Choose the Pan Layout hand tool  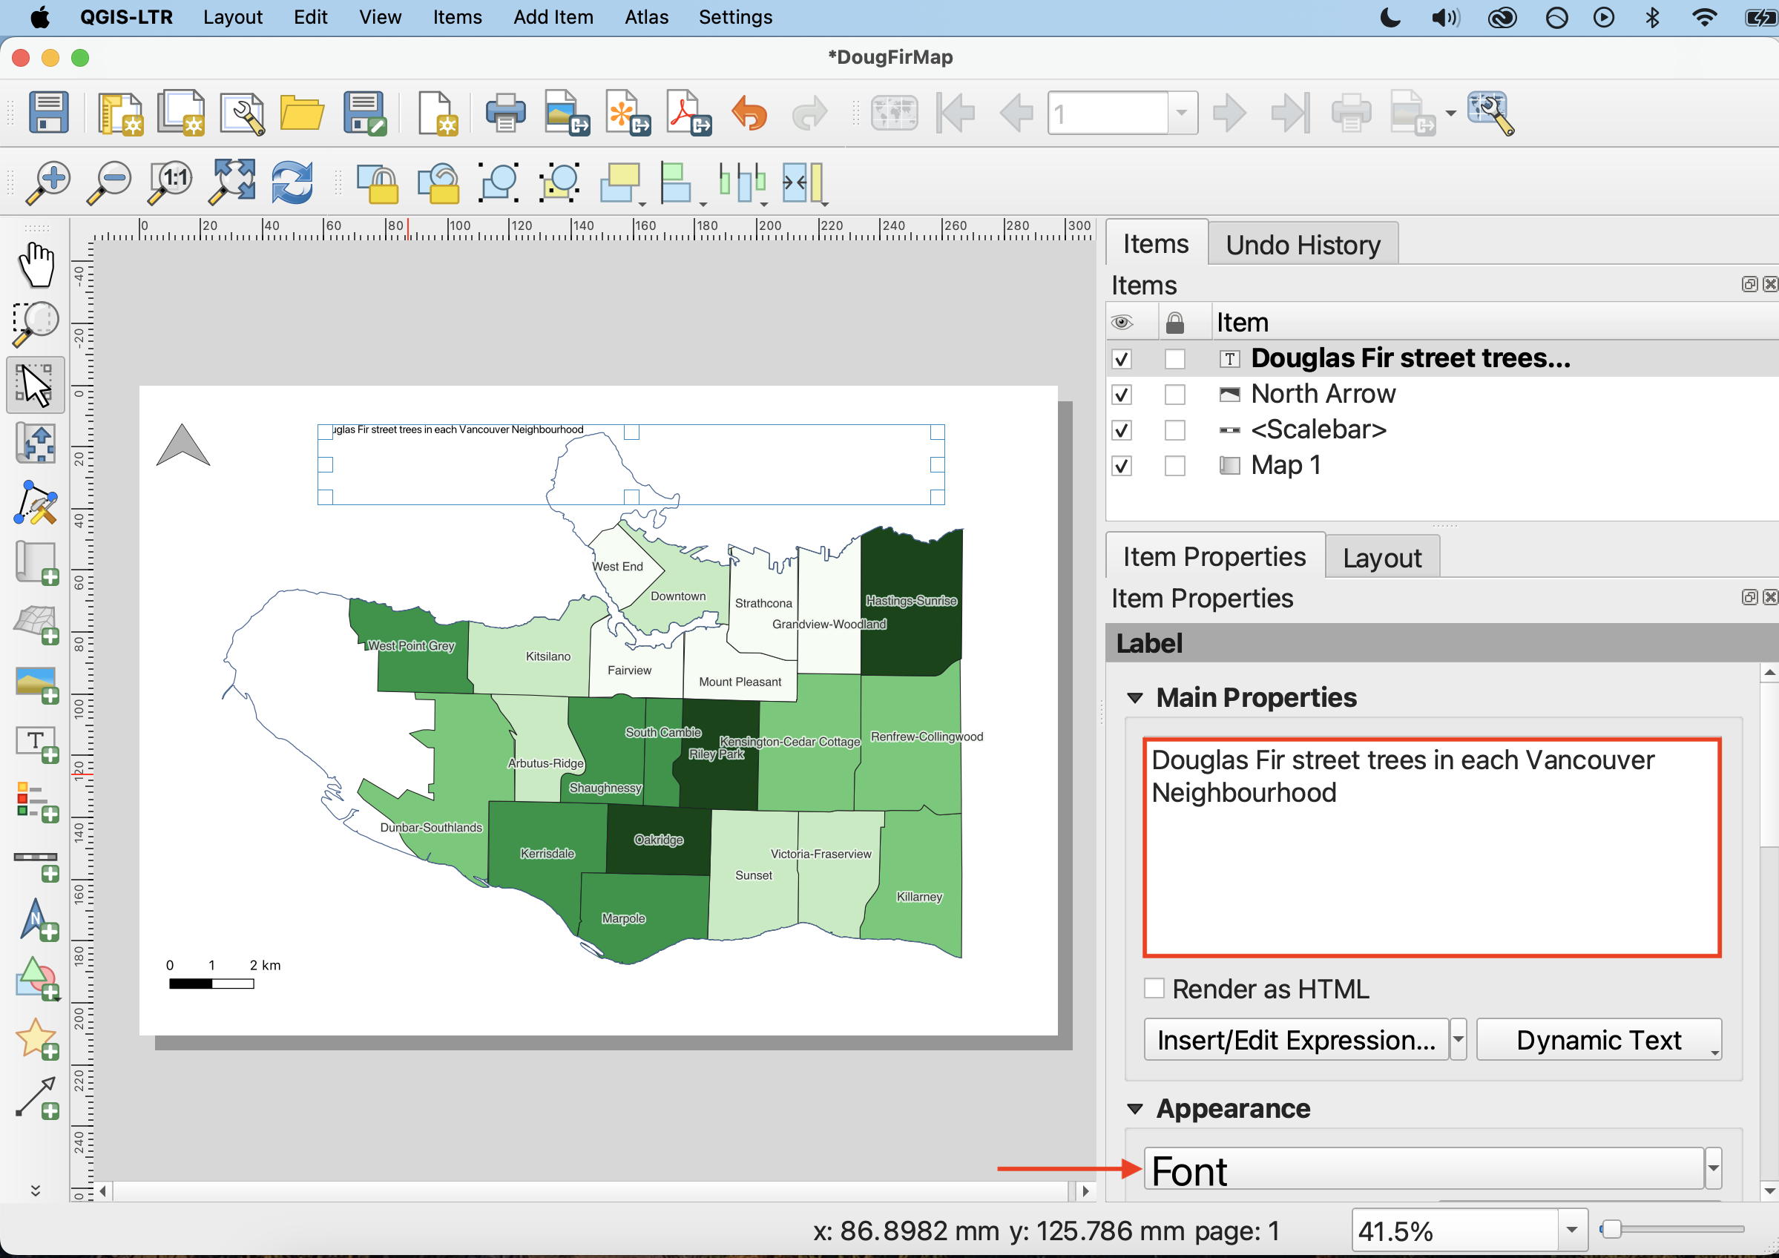(x=36, y=263)
